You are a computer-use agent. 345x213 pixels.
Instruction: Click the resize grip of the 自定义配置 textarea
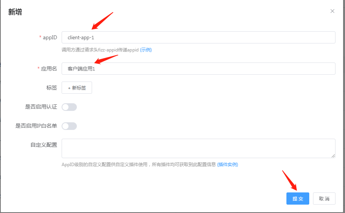333,156
